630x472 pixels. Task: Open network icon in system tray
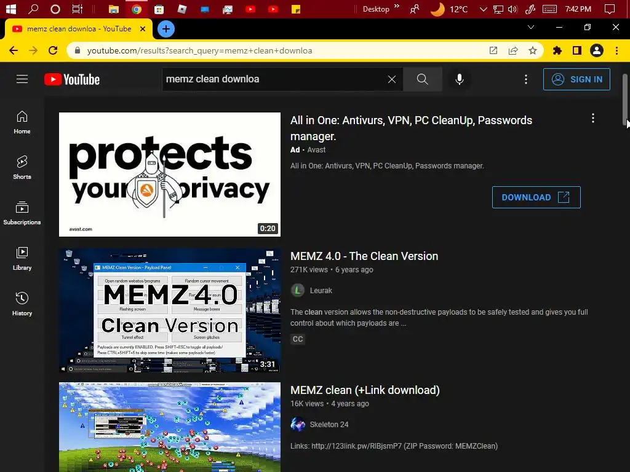498,9
